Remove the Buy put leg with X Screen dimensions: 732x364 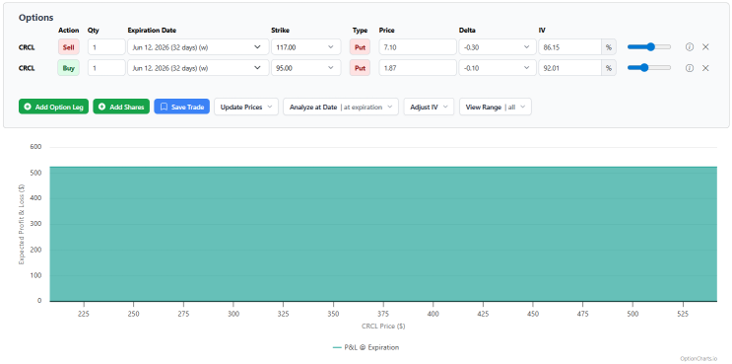click(x=705, y=68)
